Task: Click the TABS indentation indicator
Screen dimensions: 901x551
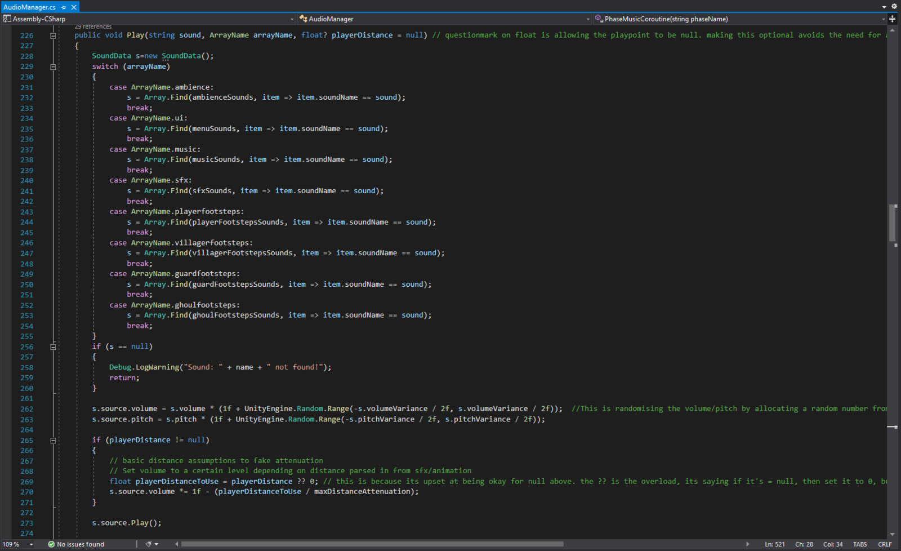Action: [x=860, y=544]
